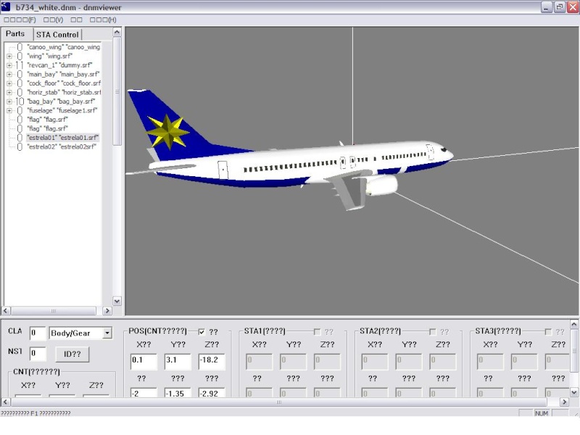Open the (H) help menu

pyautogui.click(x=103, y=20)
